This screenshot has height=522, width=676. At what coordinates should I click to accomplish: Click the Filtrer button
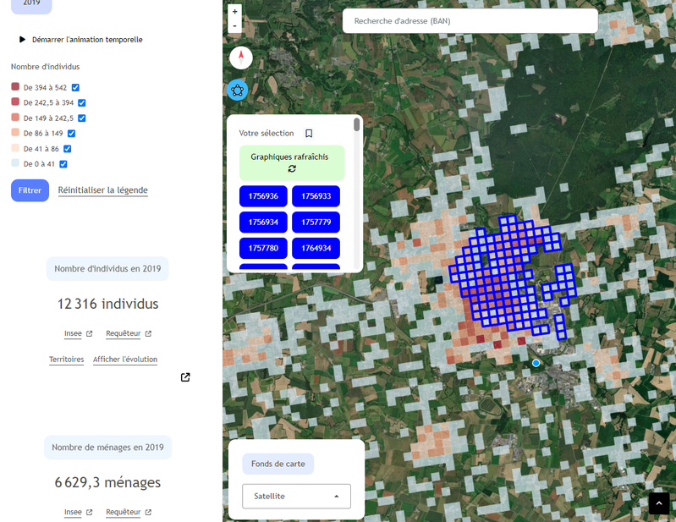30,190
